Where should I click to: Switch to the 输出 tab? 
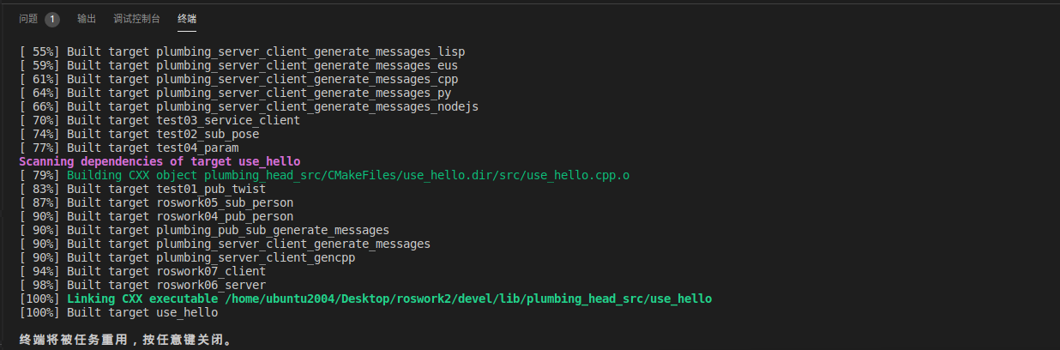tap(87, 18)
